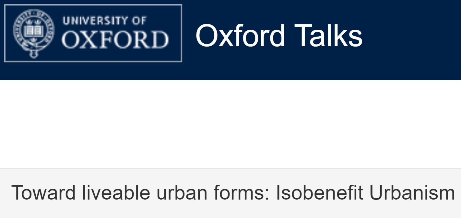Image resolution: width=461 pixels, height=218 pixels.
Task: Click the word 'Oxford' in the site title
Action: tap(240, 36)
